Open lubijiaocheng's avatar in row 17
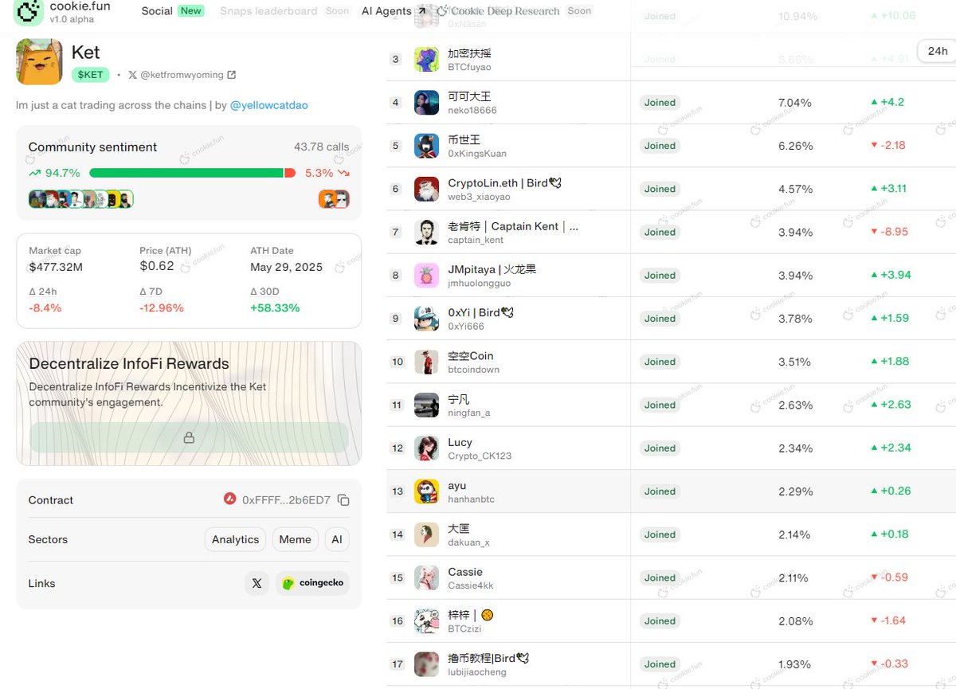956x689 pixels. pyautogui.click(x=427, y=664)
